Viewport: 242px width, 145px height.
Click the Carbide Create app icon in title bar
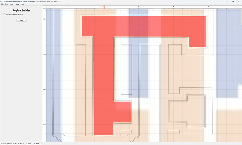(x=1, y=1)
